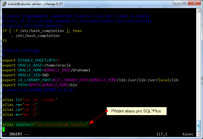203x139 pixels.
Task: Click the cursor position '117,1' in status line
Action: click(162, 134)
